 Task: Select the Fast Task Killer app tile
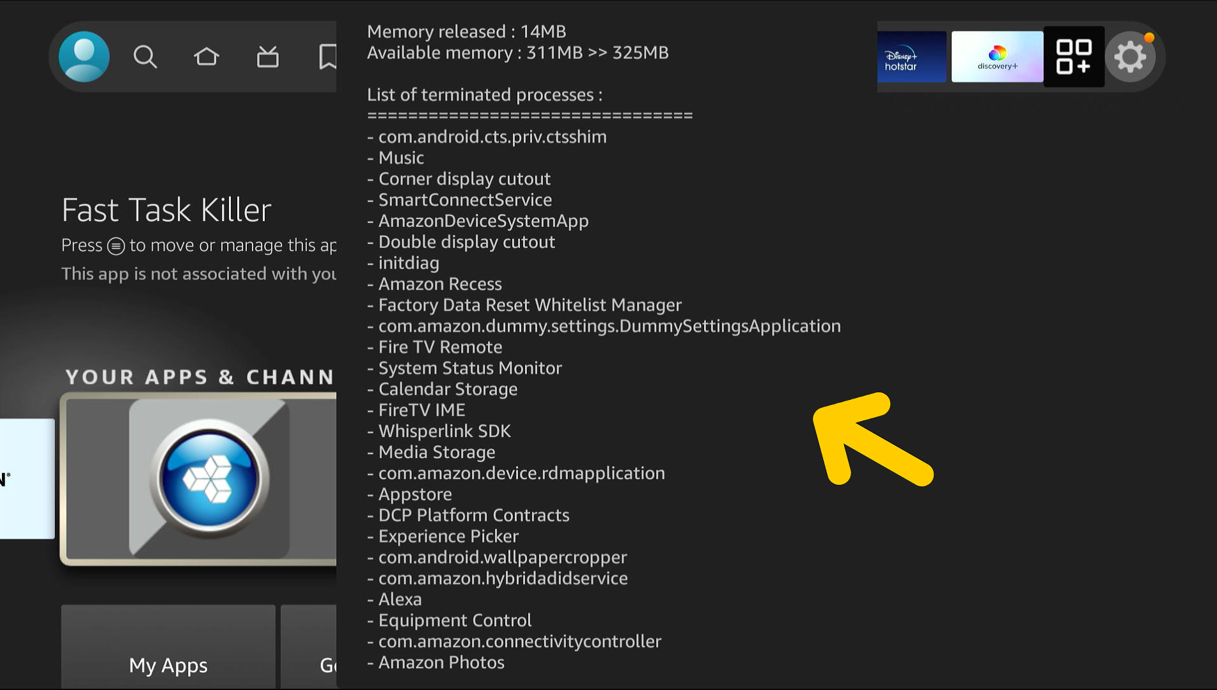point(199,479)
